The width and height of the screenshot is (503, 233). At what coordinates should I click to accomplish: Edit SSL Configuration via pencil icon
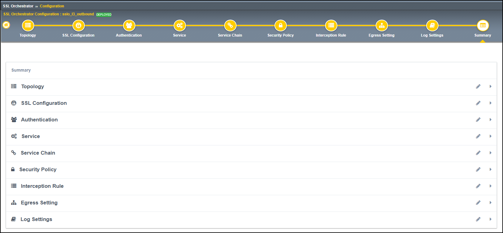point(478,103)
